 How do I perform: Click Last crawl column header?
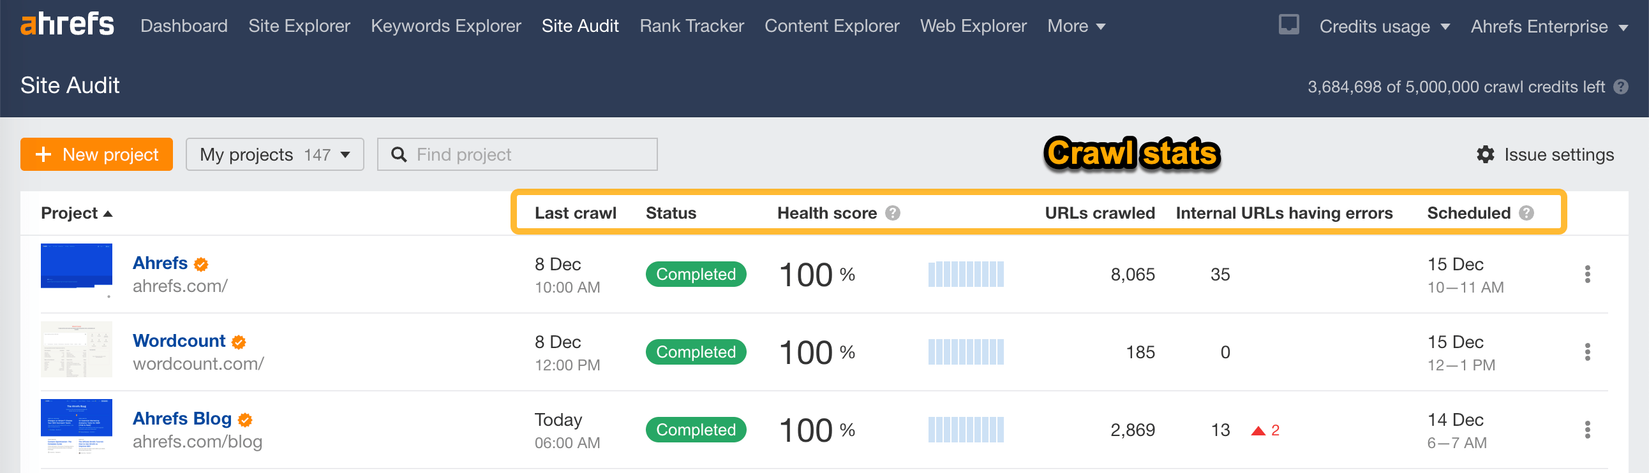[576, 213]
